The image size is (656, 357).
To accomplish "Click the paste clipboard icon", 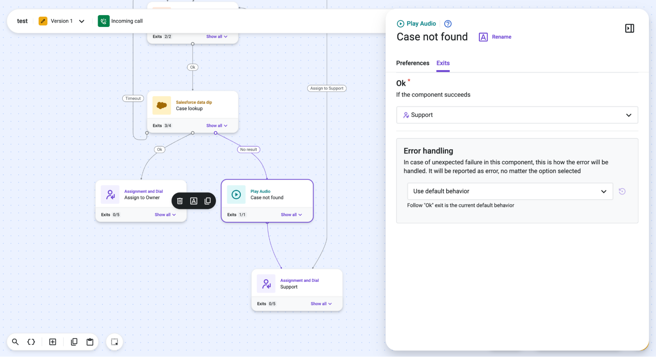I will (x=90, y=342).
